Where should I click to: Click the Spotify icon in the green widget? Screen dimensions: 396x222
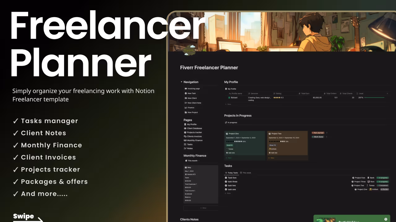pyautogui.click(x=386, y=219)
